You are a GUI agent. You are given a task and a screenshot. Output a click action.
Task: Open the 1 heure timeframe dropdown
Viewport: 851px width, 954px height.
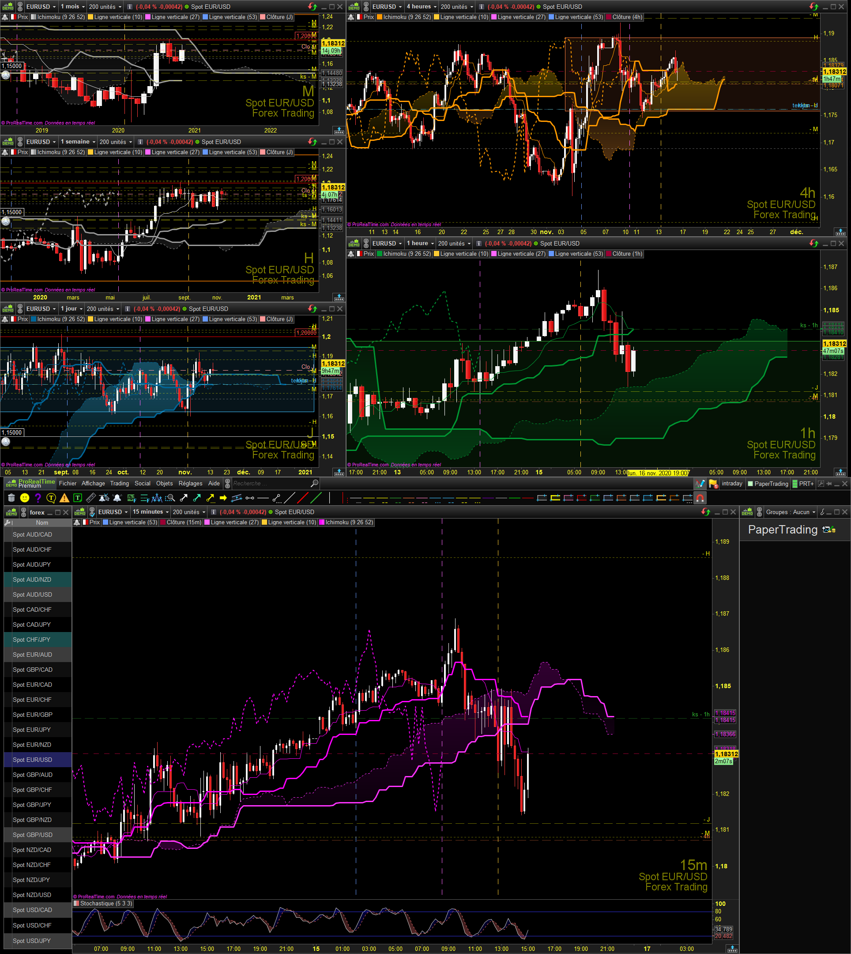click(x=420, y=243)
